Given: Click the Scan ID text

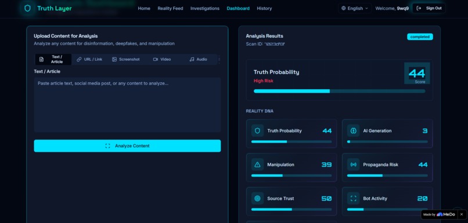Looking at the screenshot, I should click(x=265, y=44).
